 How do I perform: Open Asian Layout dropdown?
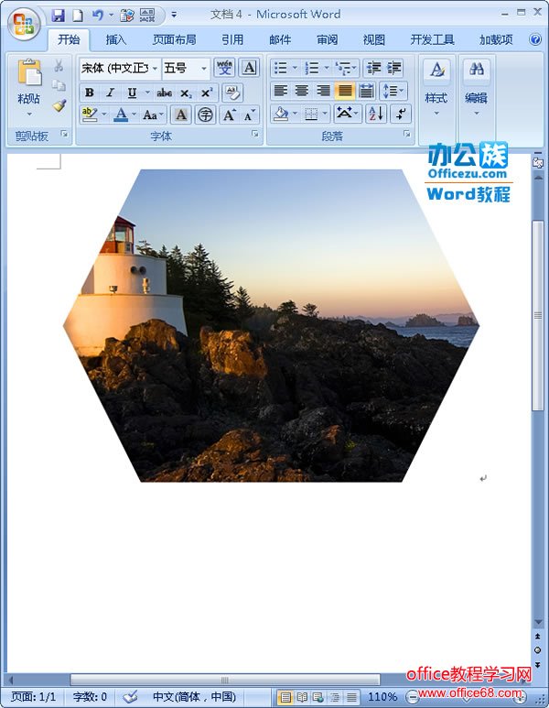347,114
